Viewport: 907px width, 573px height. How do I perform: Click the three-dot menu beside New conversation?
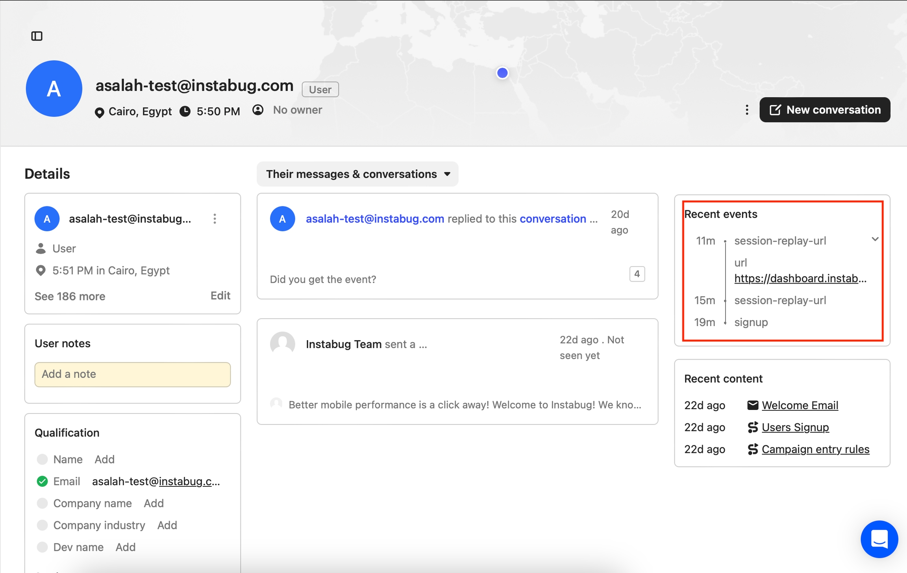747,110
